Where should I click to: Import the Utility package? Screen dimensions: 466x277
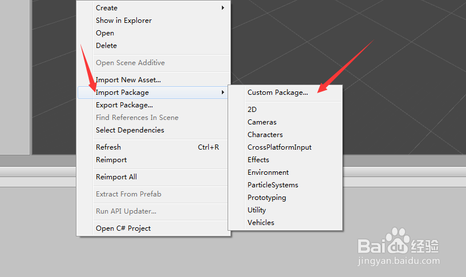285,210
